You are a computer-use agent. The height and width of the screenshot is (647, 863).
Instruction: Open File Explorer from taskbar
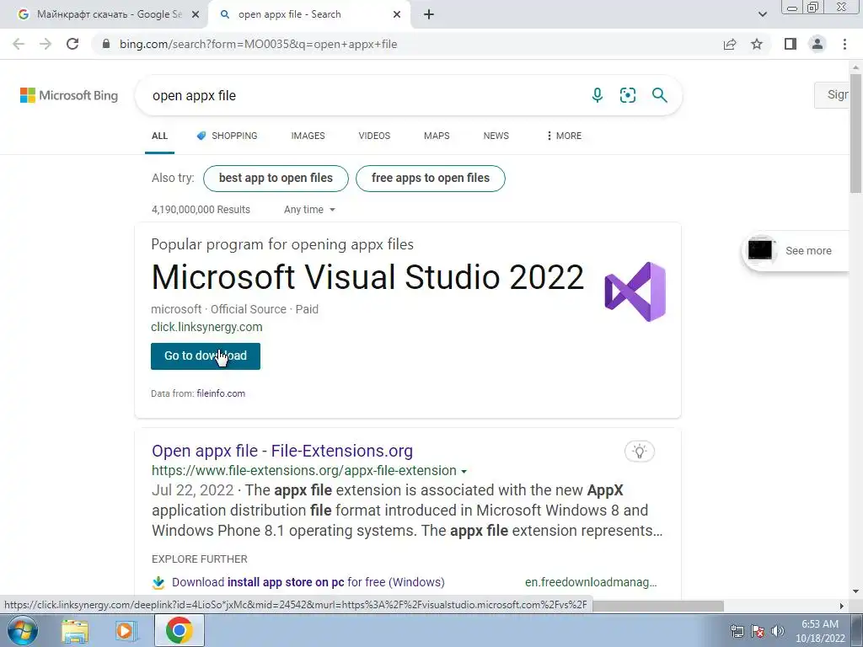tap(75, 630)
